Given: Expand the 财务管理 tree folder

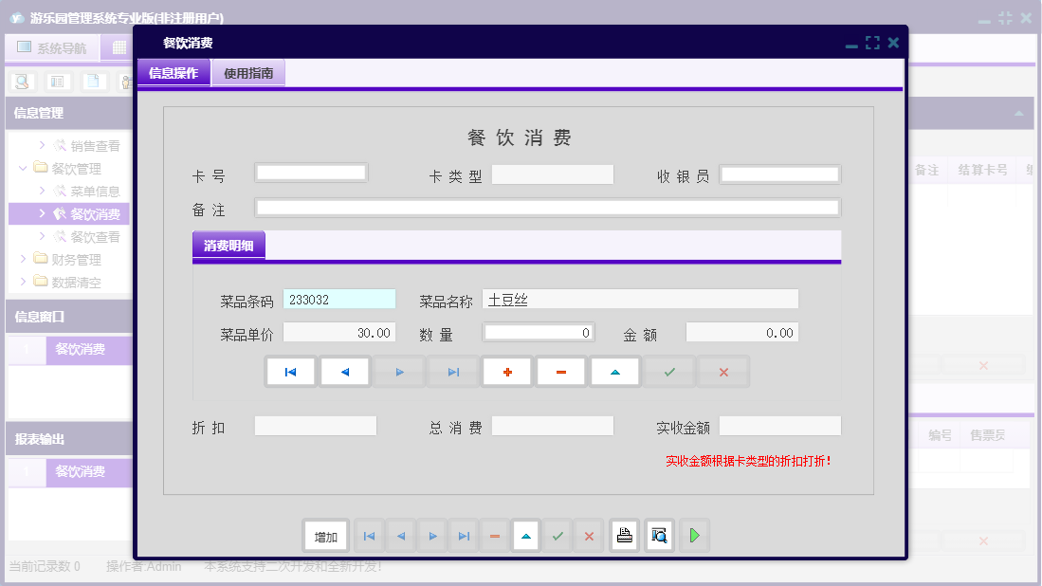Looking at the screenshot, I should (x=23, y=259).
